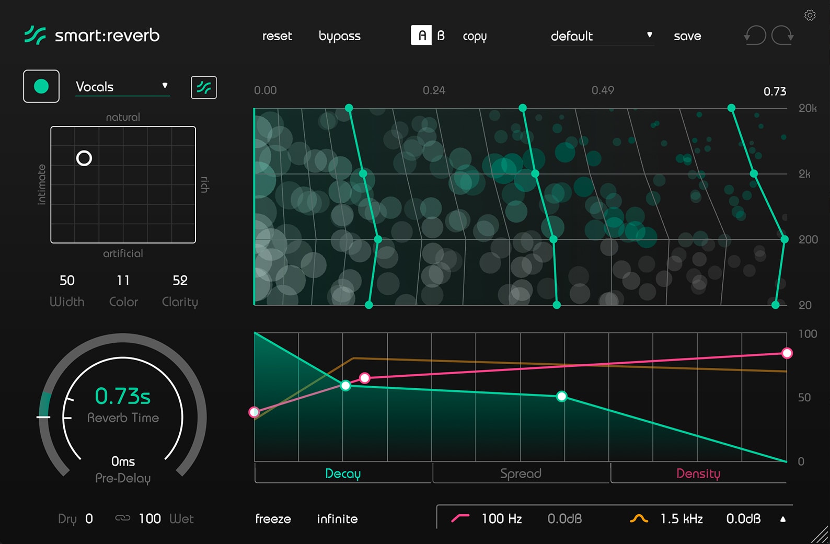
Task: Switch to the Spread tab
Action: tap(521, 473)
